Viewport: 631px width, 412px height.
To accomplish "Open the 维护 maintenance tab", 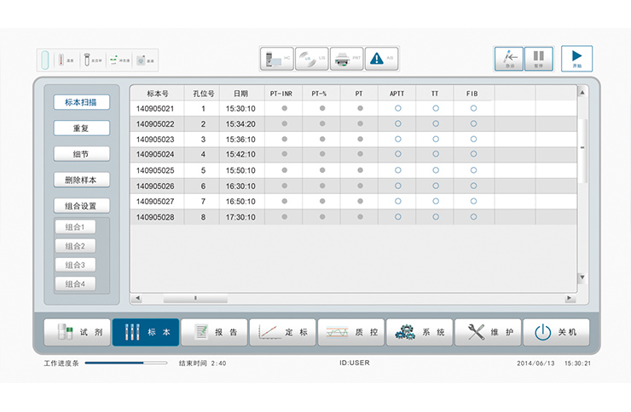I will pyautogui.click(x=488, y=332).
